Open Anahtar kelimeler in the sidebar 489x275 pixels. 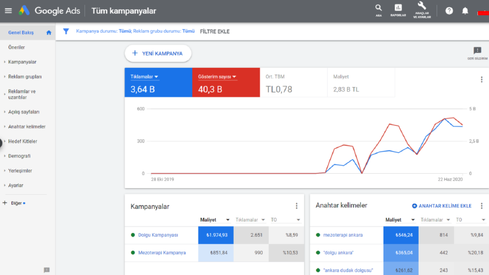coord(28,126)
